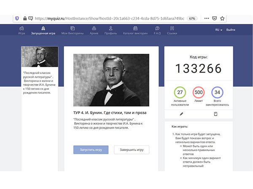Click the padlock site security icon
This screenshot has height=189, width=253.
[x=25, y=18]
